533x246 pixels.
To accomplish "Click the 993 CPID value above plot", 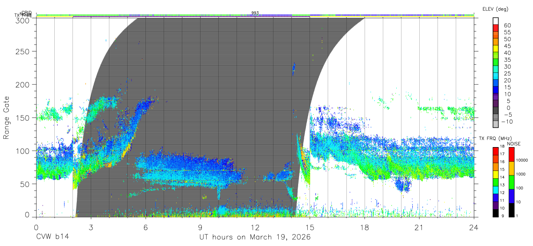I will click(x=255, y=13).
